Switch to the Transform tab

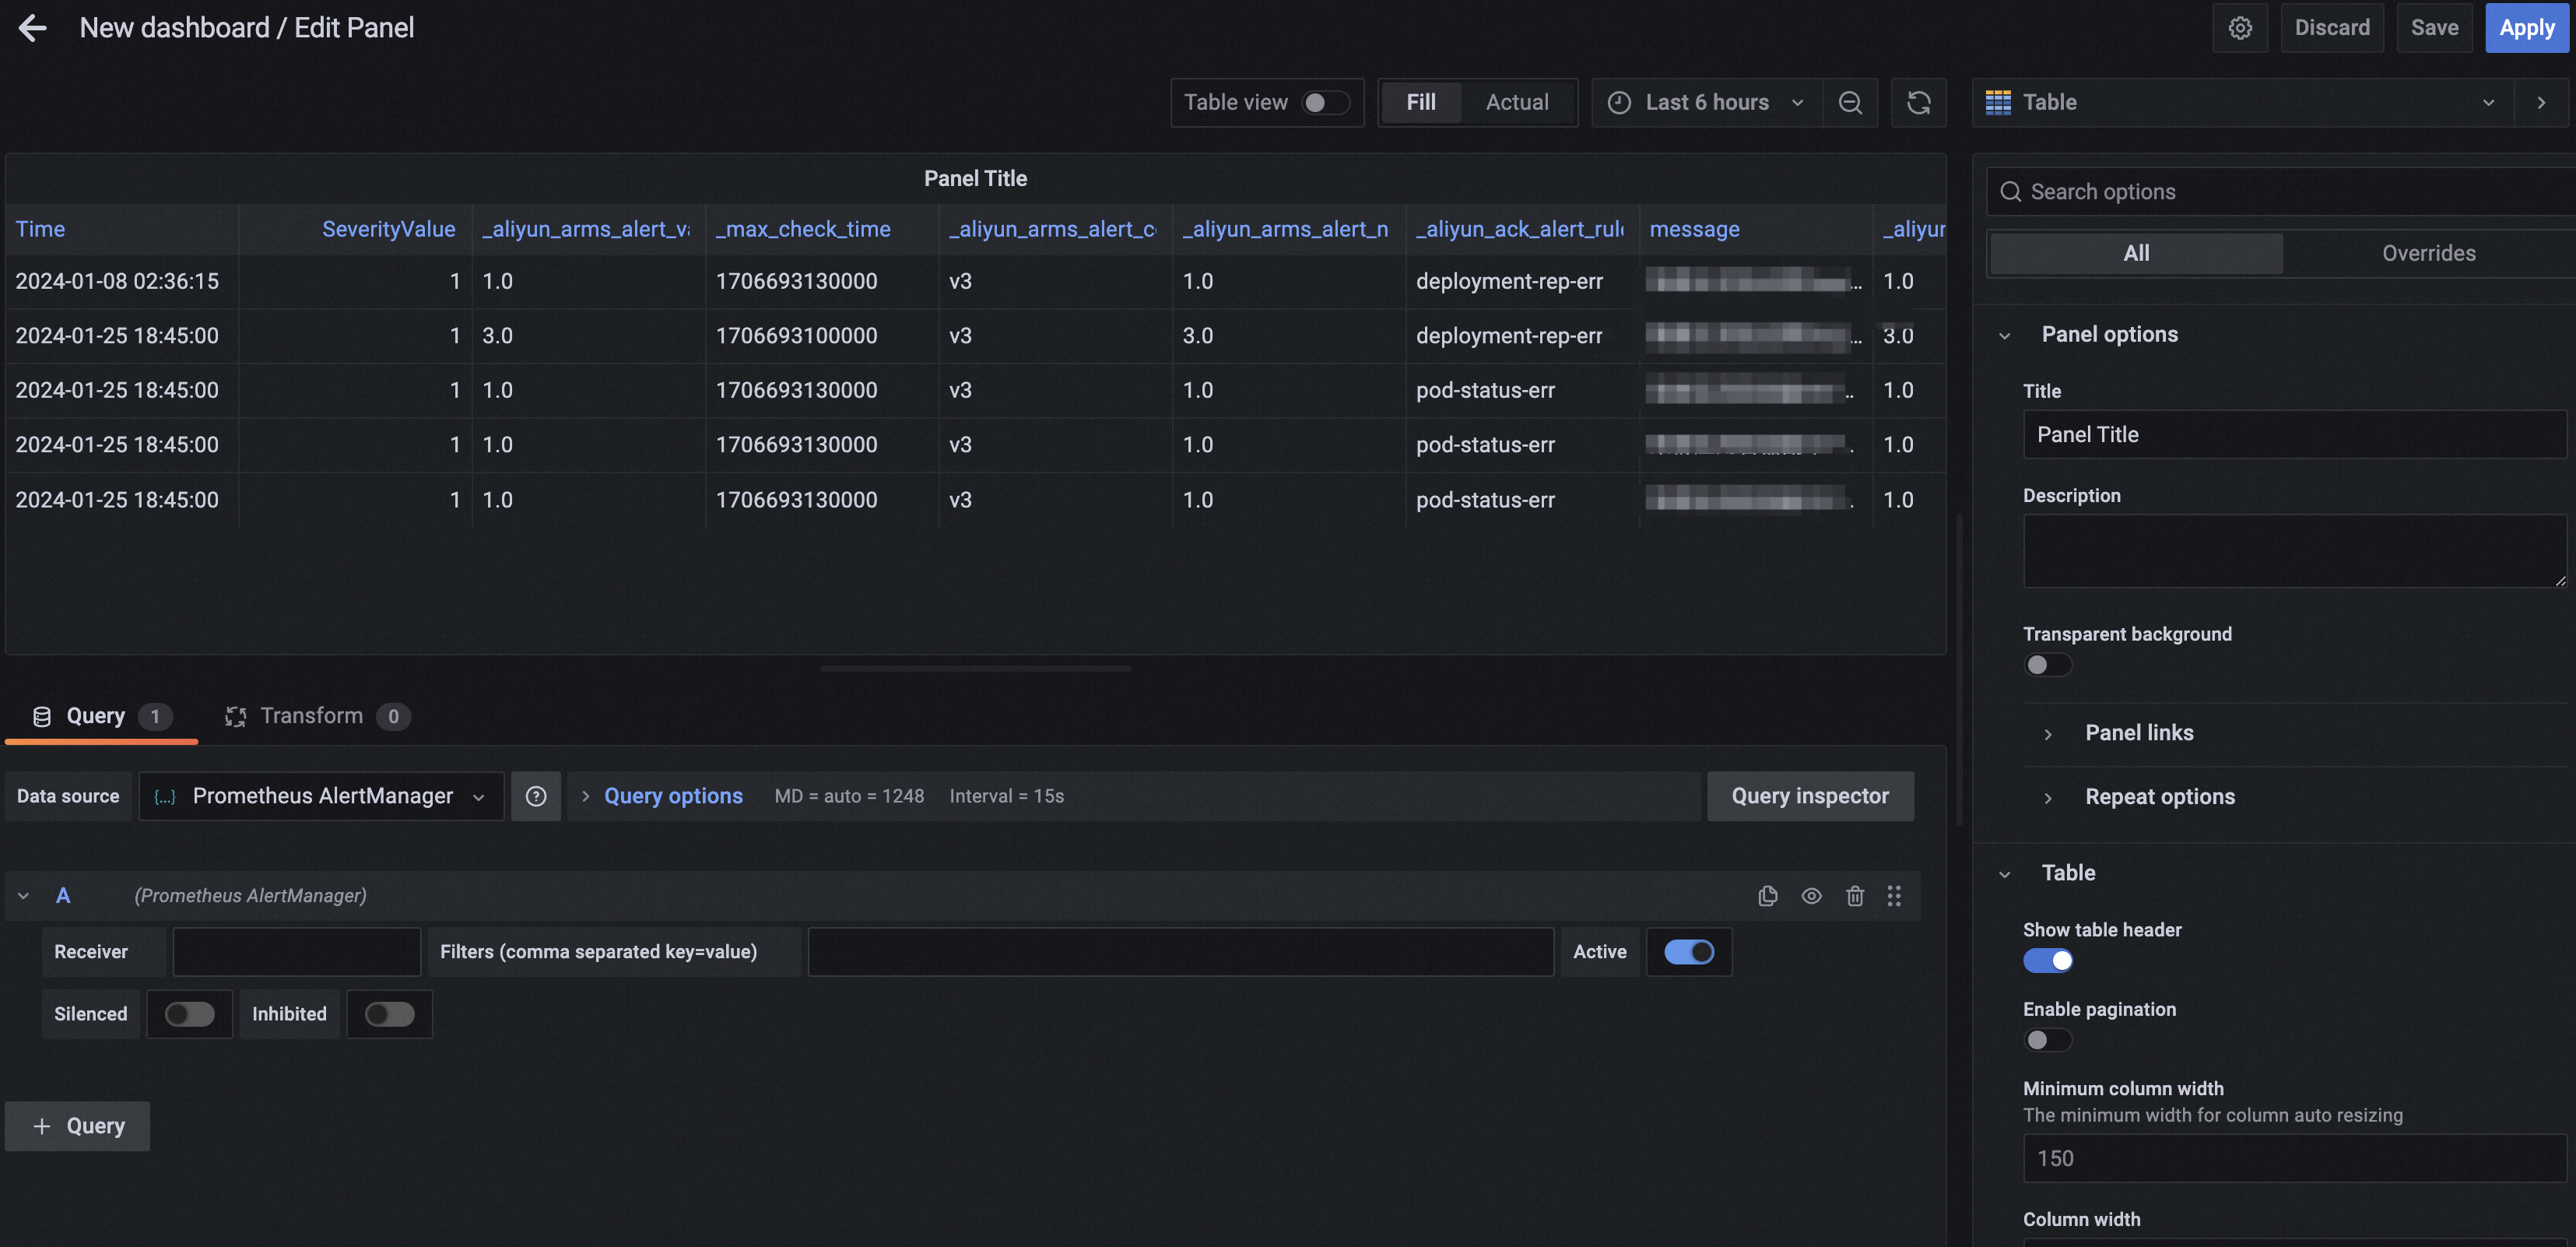coord(311,716)
